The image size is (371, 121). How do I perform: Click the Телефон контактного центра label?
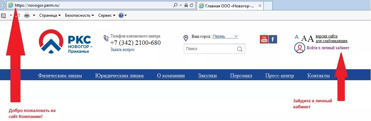click(x=135, y=36)
